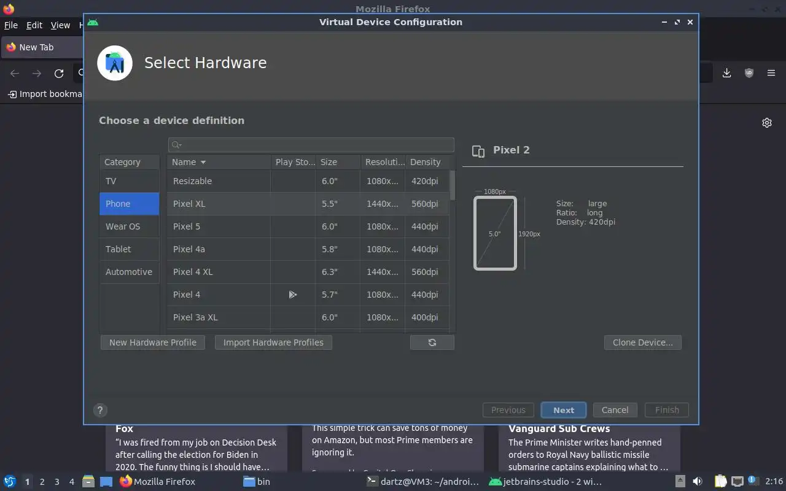The height and width of the screenshot is (491, 786).
Task: Click the search magnifier icon in the device filter
Action: (176, 145)
